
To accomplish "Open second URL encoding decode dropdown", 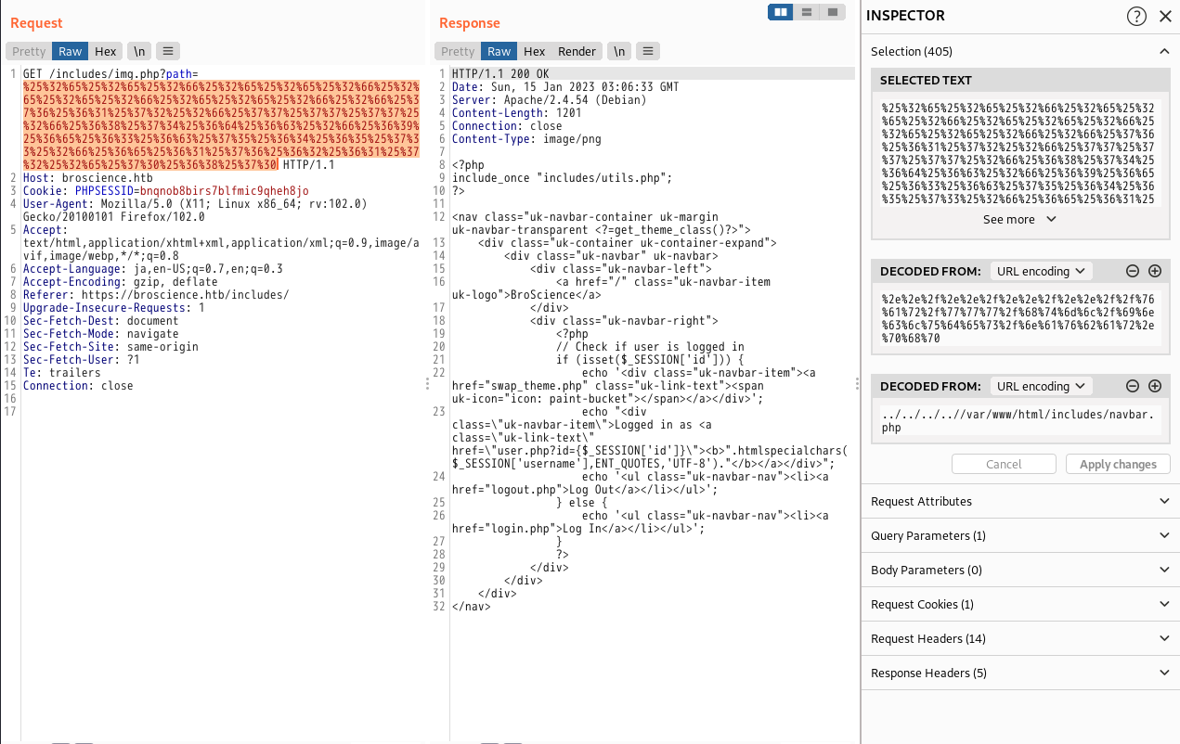I will pos(1042,386).
